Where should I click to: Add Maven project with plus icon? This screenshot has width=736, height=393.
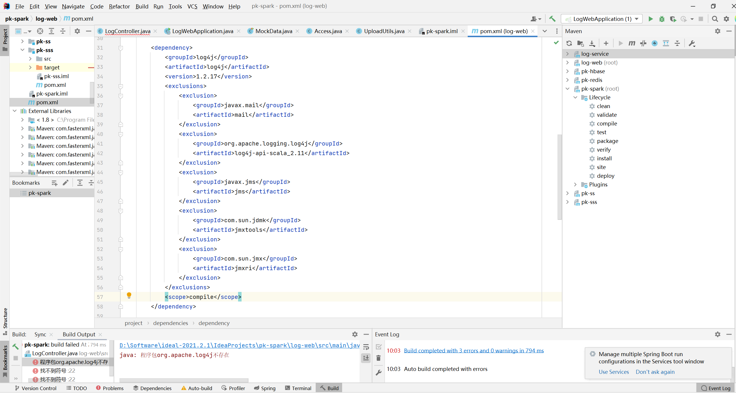point(606,43)
